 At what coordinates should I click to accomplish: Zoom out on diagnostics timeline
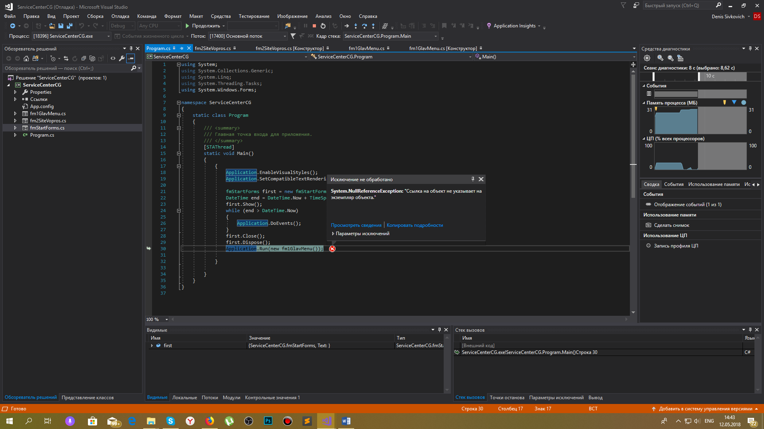coord(670,58)
